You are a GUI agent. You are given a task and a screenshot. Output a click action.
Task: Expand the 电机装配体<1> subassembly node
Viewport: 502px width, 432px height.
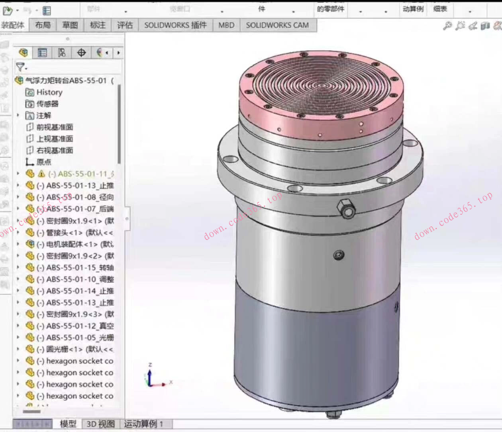tap(18, 244)
